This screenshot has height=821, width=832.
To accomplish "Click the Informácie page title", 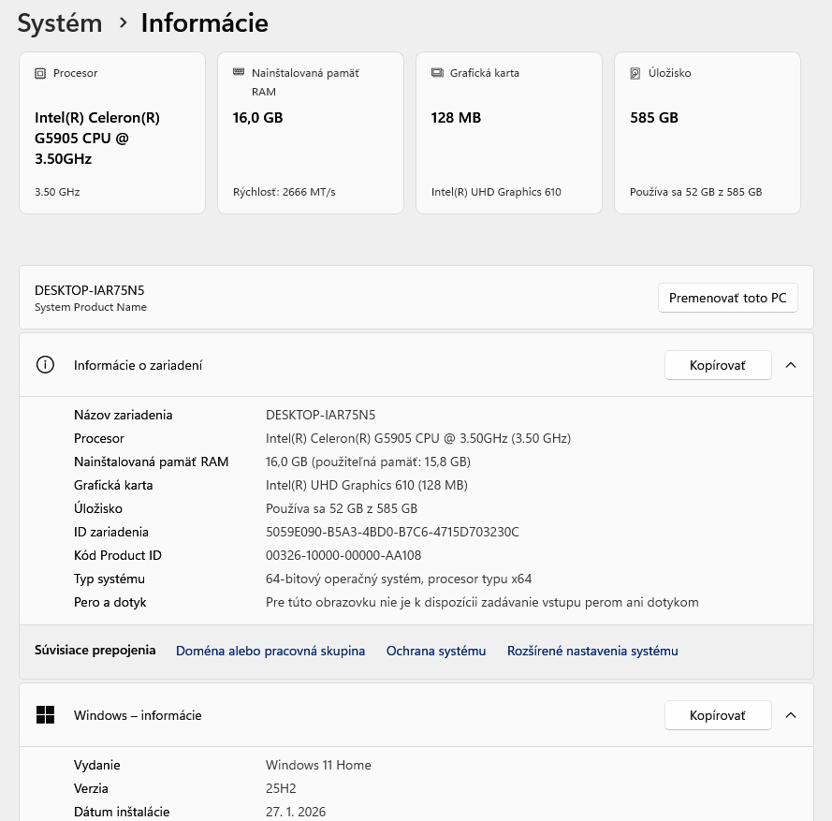I will (x=204, y=23).
